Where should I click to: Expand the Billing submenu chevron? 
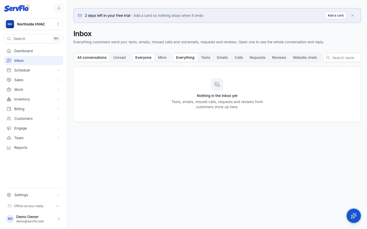point(58,109)
